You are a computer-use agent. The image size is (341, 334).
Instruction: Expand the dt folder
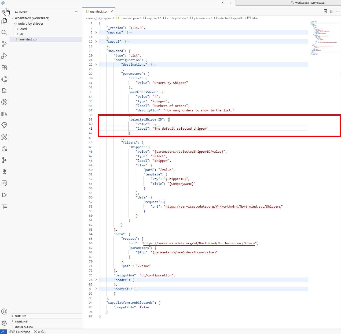coord(18,34)
